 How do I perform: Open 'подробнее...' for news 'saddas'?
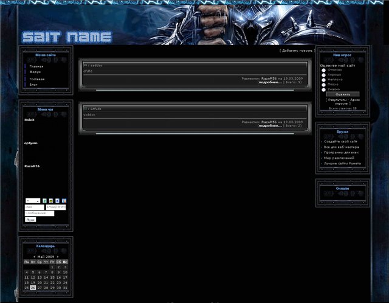point(270,82)
